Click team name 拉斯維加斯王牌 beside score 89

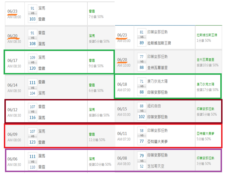159,43
